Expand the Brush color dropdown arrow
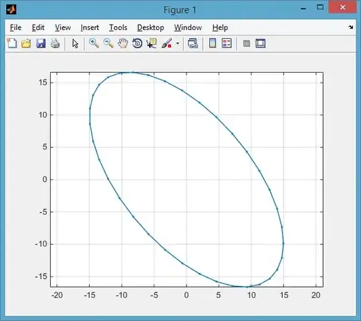 (x=178, y=43)
